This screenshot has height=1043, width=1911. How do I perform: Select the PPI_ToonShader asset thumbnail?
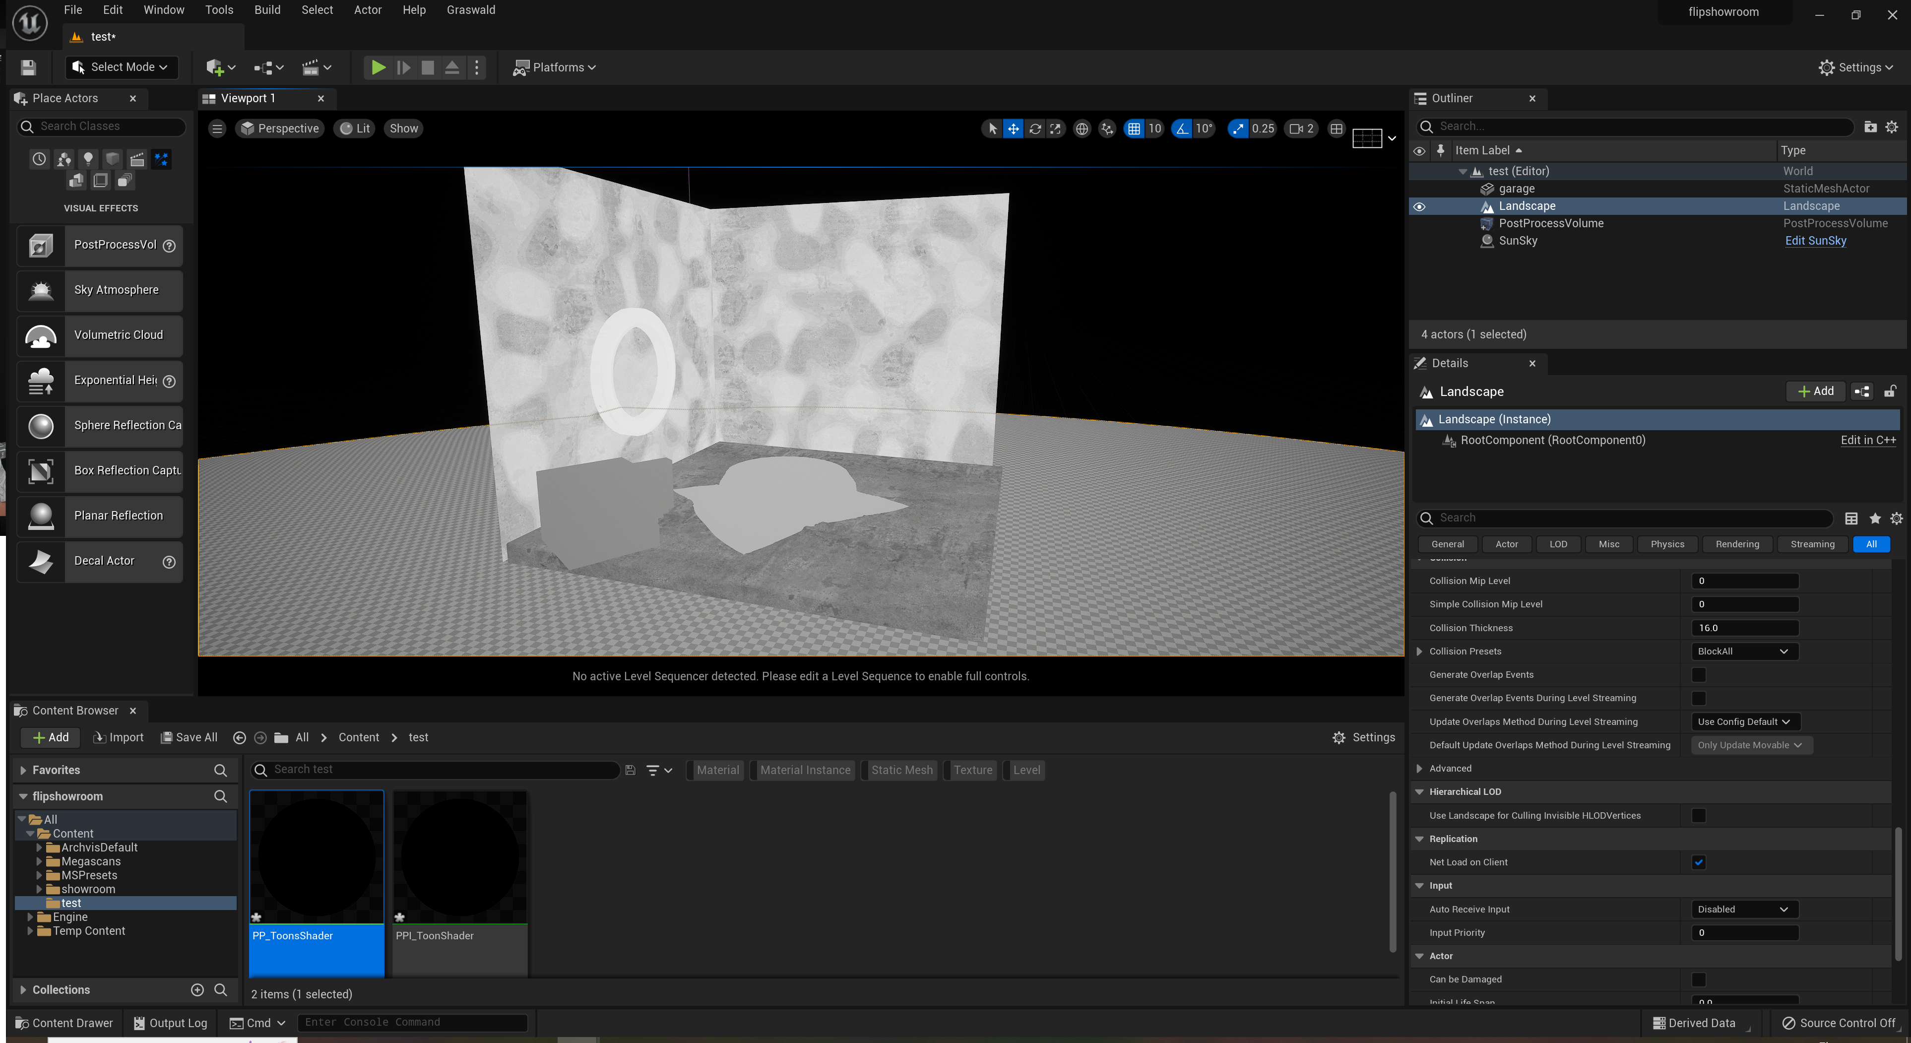459,857
